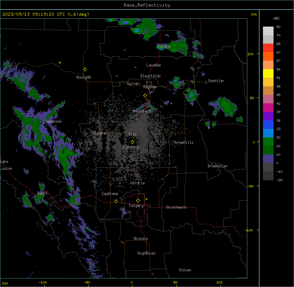Click the Limestone label
This screenshot has height=287, width=294.
pos(52,121)
